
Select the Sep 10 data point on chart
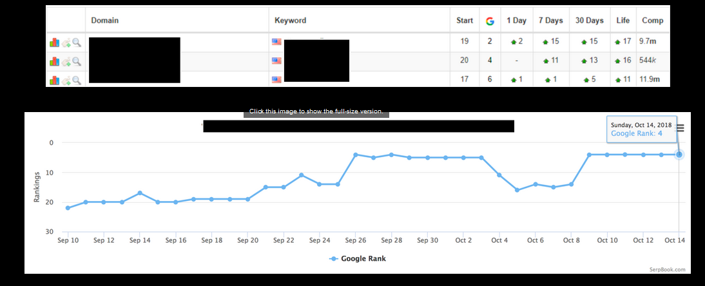coord(68,208)
